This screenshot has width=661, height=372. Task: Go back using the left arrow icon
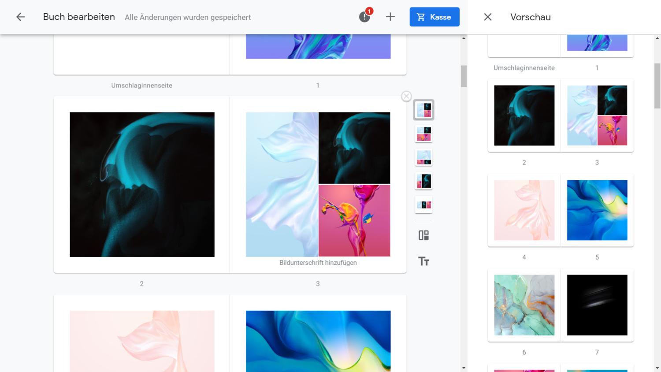tap(20, 17)
